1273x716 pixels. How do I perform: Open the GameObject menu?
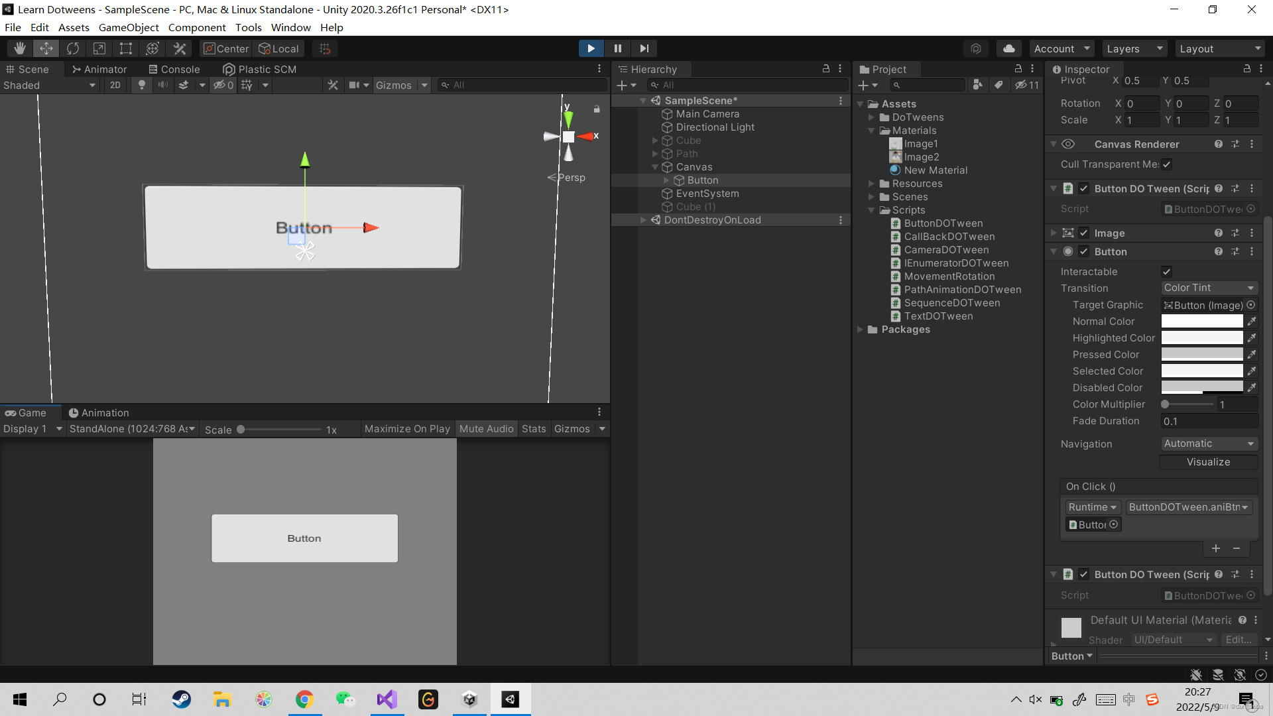point(129,27)
